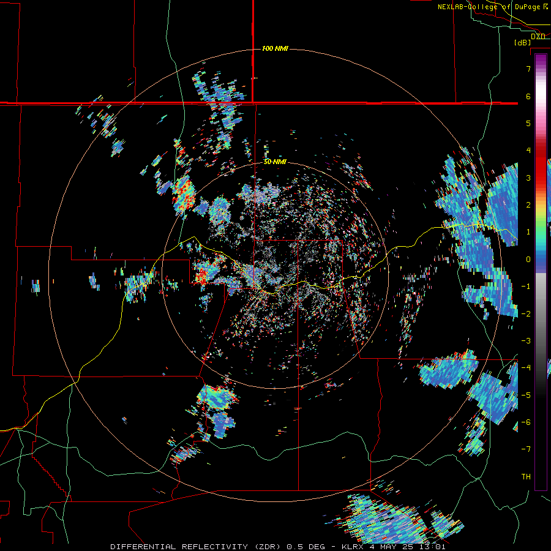Click the "100 NMI" range ring label
Image resolution: width=551 pixels, height=551 pixels.
(x=275, y=48)
